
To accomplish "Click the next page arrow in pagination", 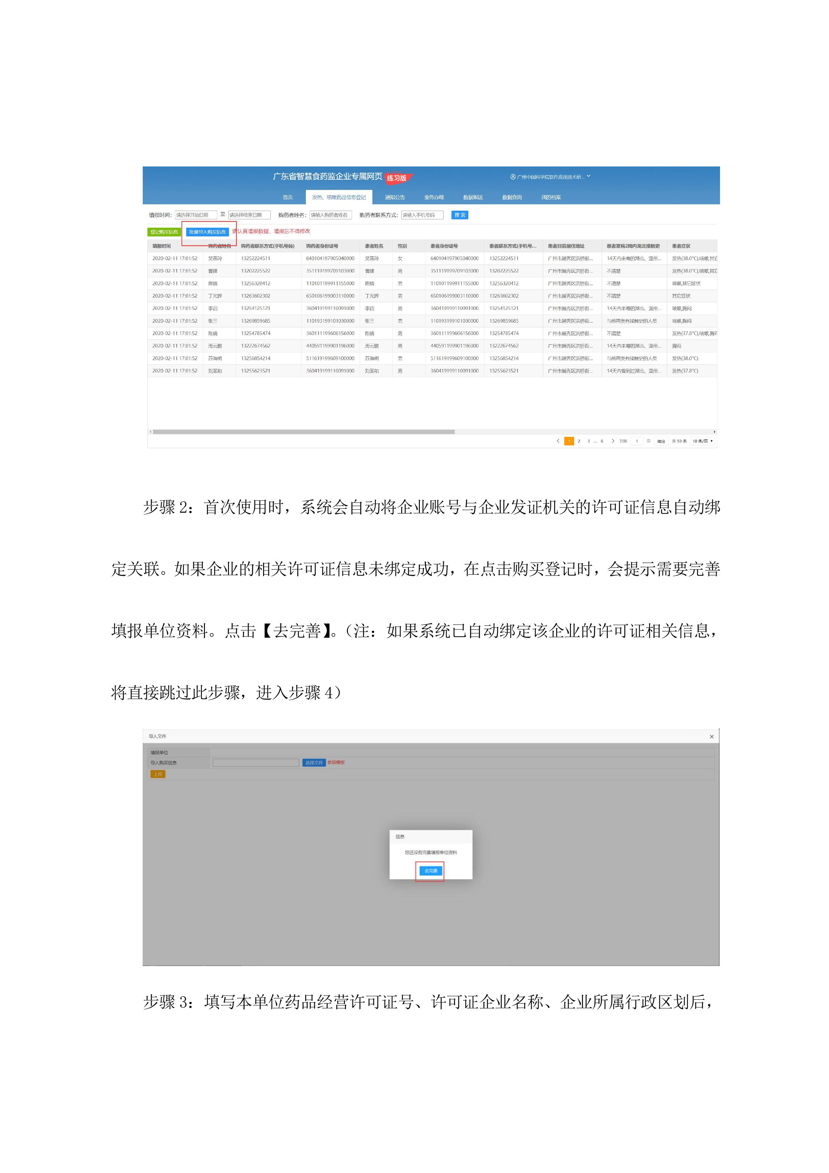I will [x=613, y=441].
